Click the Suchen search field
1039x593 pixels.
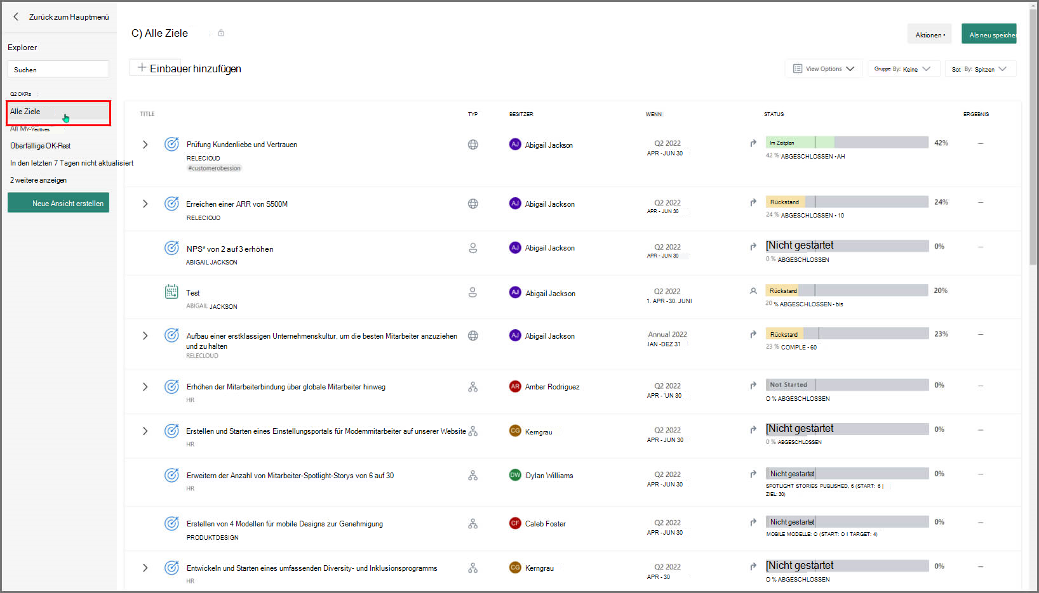coord(58,69)
